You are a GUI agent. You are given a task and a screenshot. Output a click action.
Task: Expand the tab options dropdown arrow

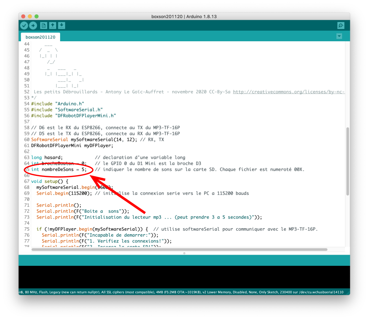pos(339,36)
